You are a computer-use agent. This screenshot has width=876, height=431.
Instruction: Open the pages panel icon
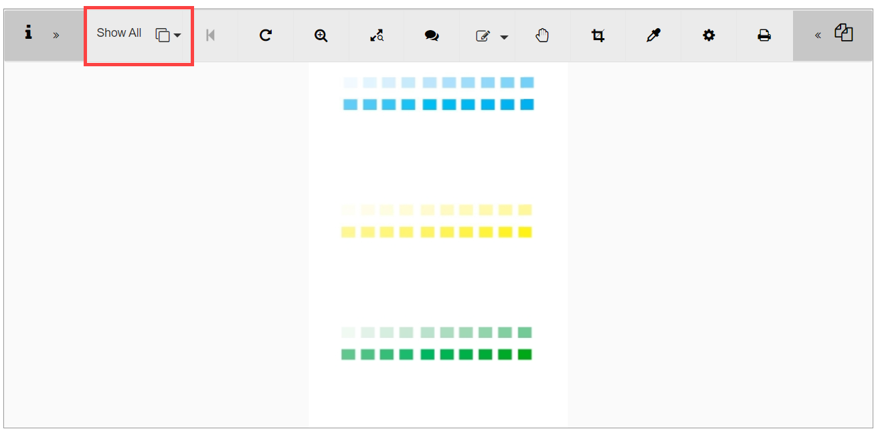pos(844,33)
